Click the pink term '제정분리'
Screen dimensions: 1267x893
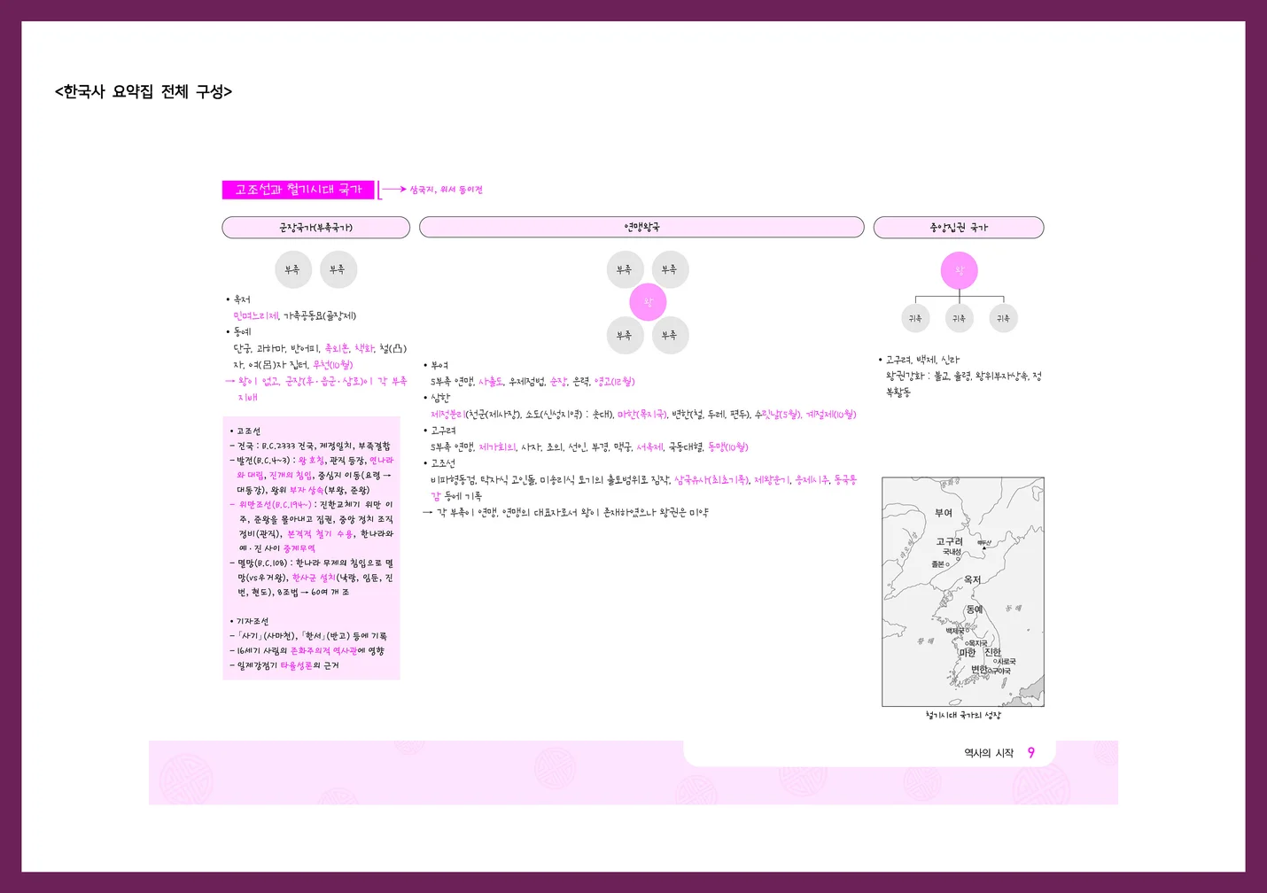point(448,415)
